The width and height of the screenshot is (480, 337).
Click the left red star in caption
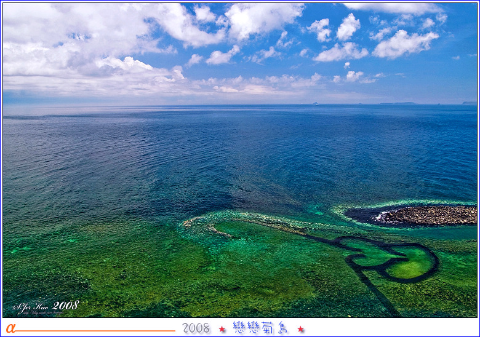pos(222,329)
